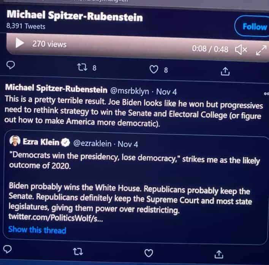The width and height of the screenshot is (269, 265).
Task: Follow Michael Spitzer-Rubenstein
Action: tap(254, 27)
